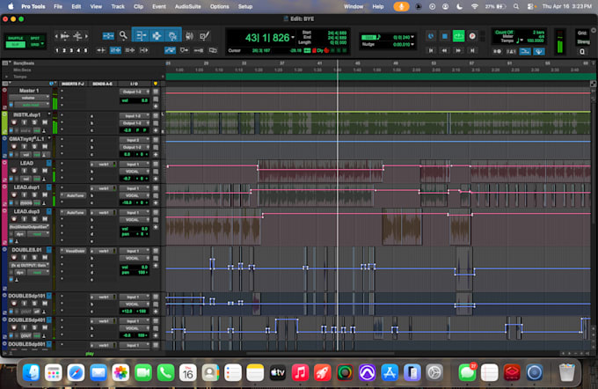The height and width of the screenshot is (389, 598).
Task: Click the Record transport button
Action: (472, 36)
